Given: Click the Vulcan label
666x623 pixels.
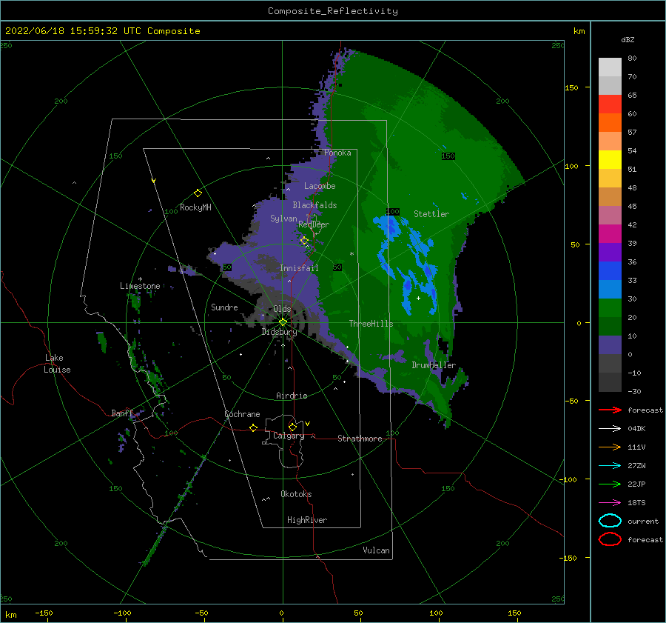Looking at the screenshot, I should pos(376,550).
